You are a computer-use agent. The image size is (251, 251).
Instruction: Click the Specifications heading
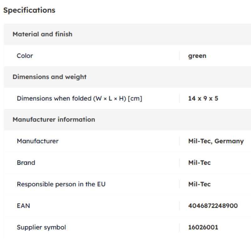tap(29, 10)
